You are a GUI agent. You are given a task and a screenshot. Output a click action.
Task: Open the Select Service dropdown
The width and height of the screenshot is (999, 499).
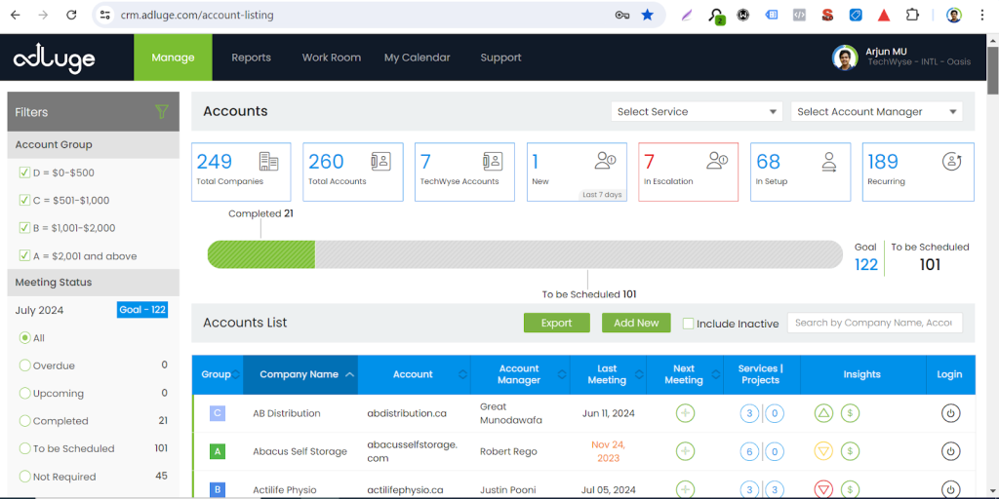click(x=698, y=112)
